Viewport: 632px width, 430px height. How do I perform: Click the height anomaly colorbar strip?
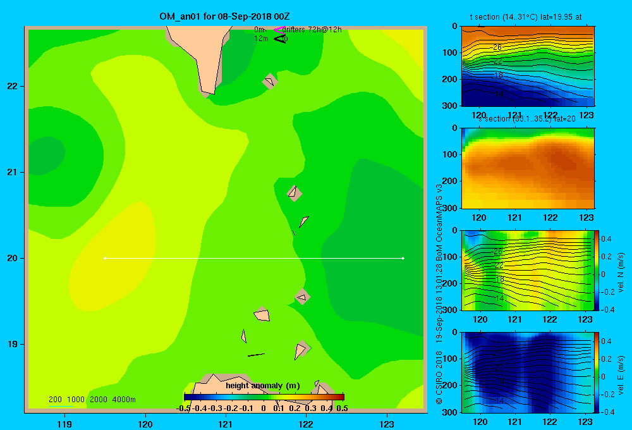point(264,397)
